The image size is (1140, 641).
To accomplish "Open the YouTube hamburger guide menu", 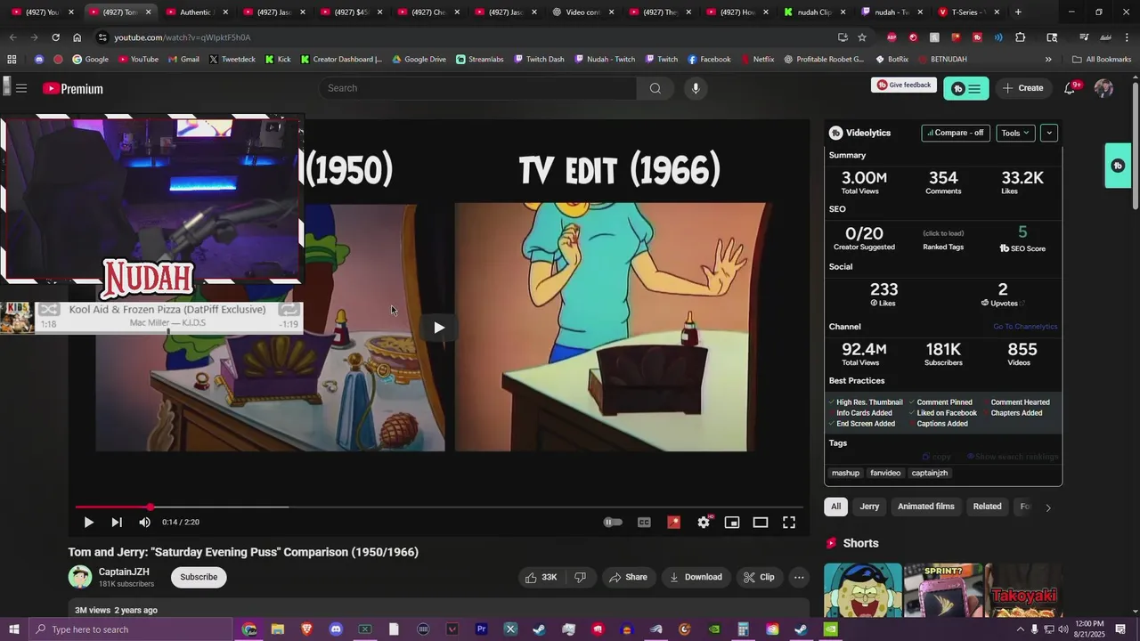I will click(x=21, y=88).
